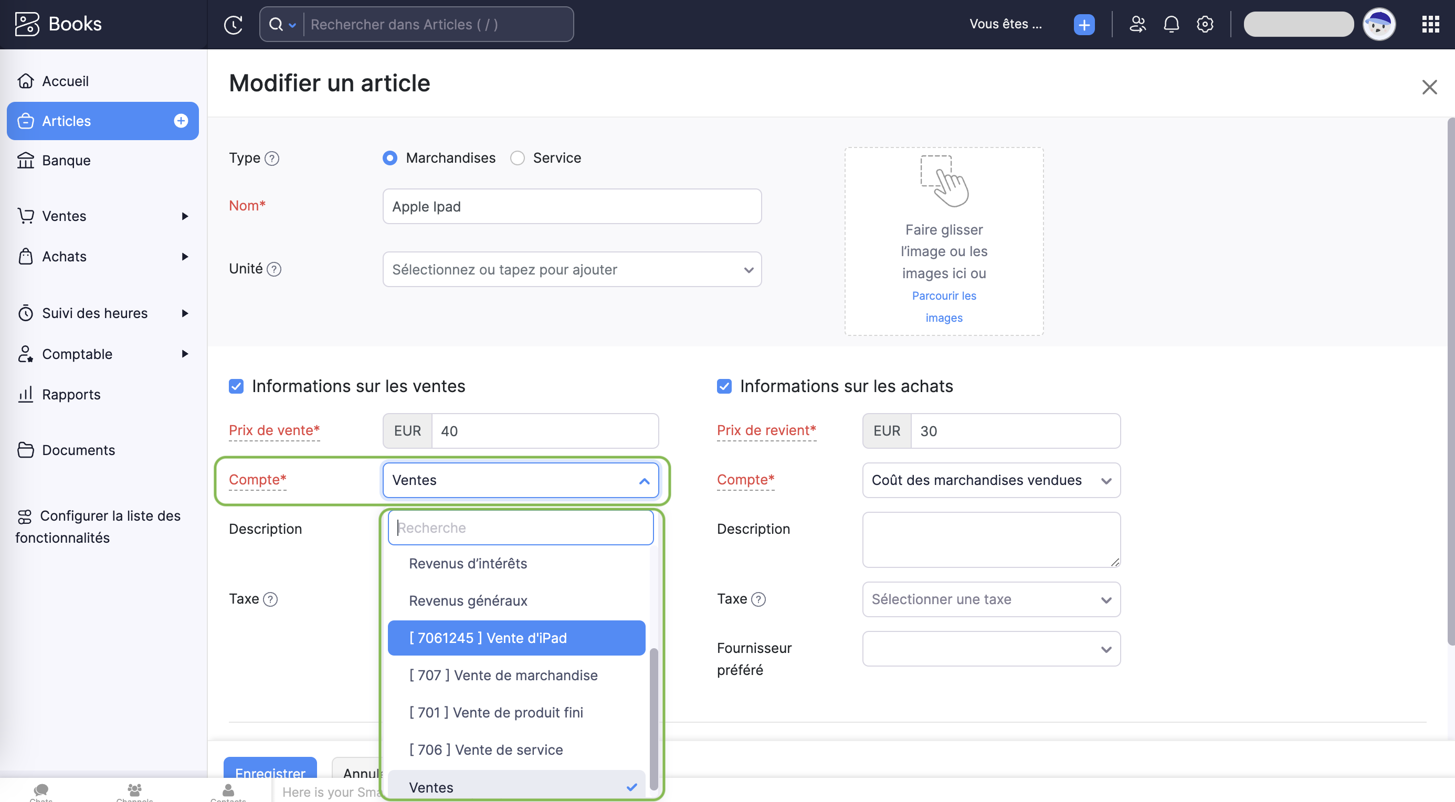1455x802 pixels.
Task: Open the apps grid launcher
Action: click(x=1430, y=24)
